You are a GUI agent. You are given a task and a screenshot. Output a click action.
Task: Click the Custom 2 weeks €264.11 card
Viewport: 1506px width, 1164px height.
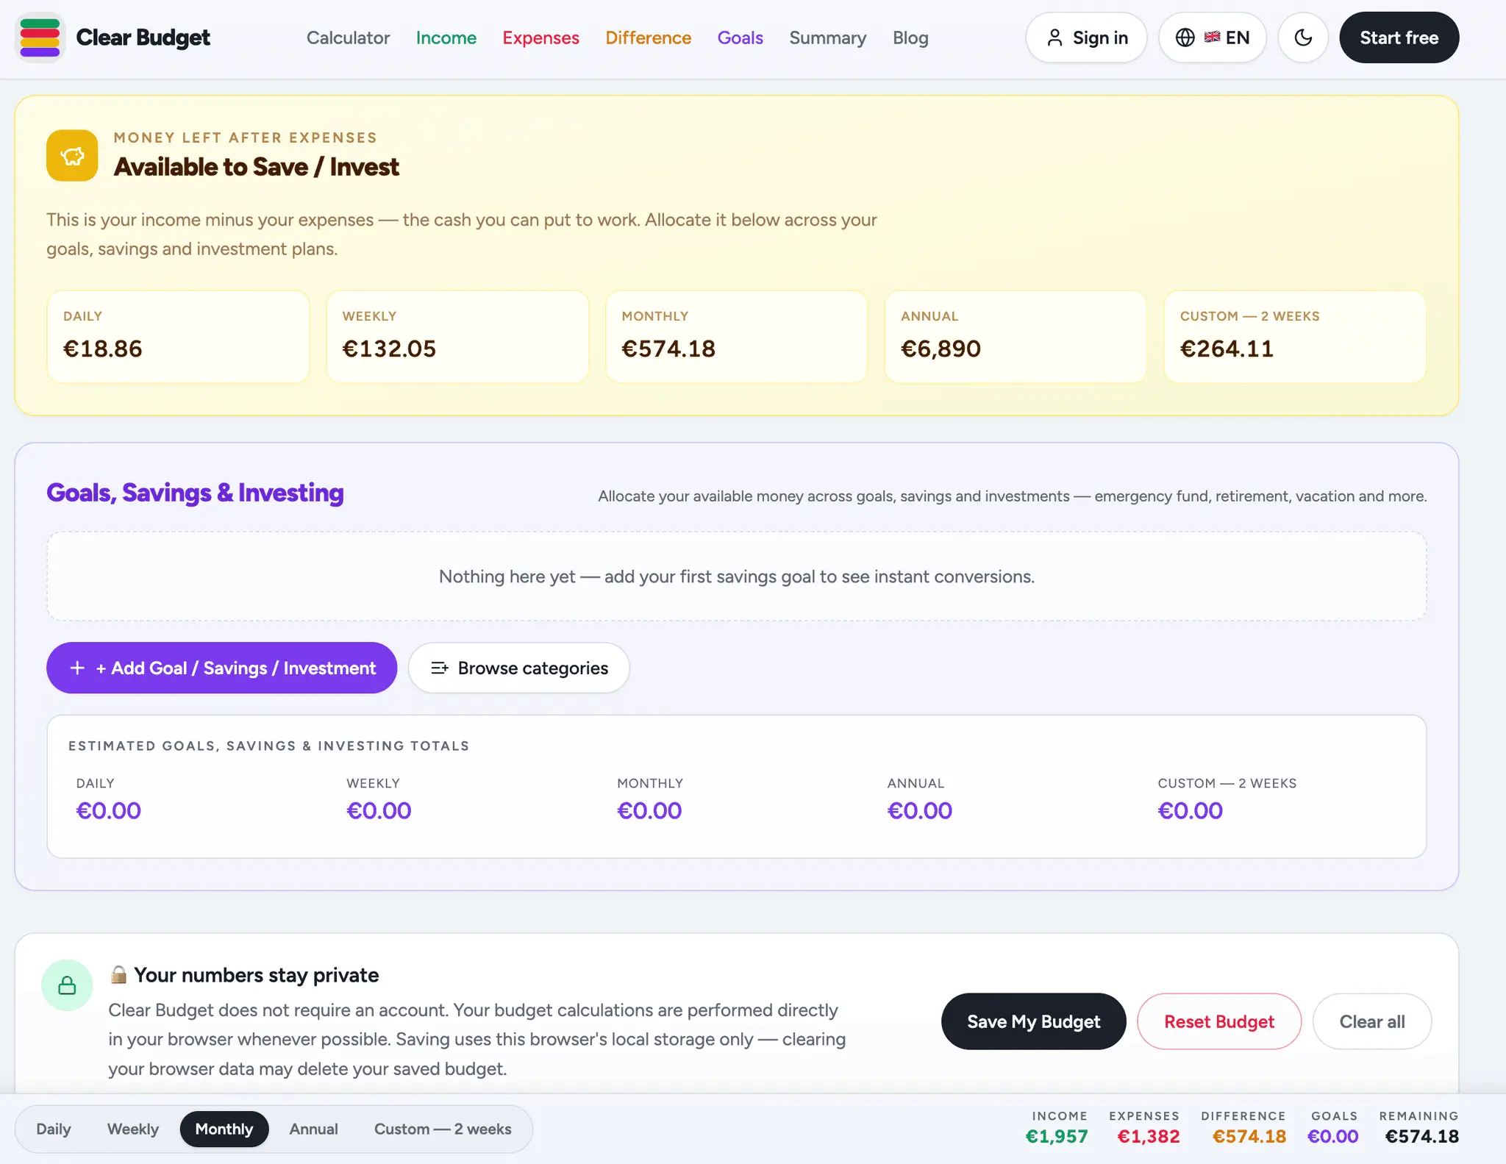pos(1295,337)
